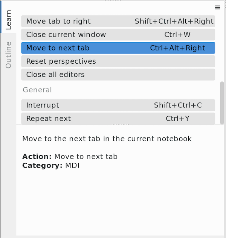Image resolution: width=226 pixels, height=238 pixels.
Task: Click the description text about the next tab
Action: (107, 139)
